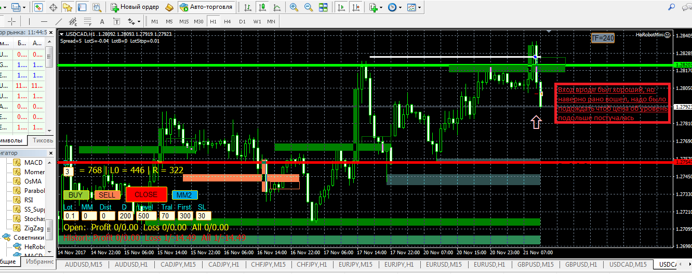
Task: Click the green BUY button on chart
Action: click(76, 195)
